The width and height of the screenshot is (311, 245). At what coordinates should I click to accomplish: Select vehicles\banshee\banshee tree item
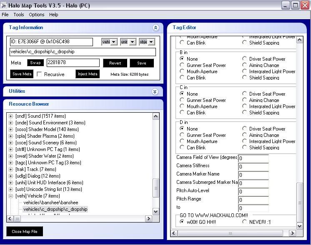[x=51, y=203]
